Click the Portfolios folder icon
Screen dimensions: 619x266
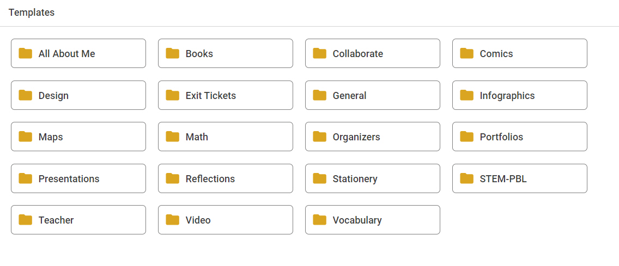[x=467, y=137]
